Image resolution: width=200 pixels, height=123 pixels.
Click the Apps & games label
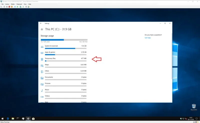(50, 52)
